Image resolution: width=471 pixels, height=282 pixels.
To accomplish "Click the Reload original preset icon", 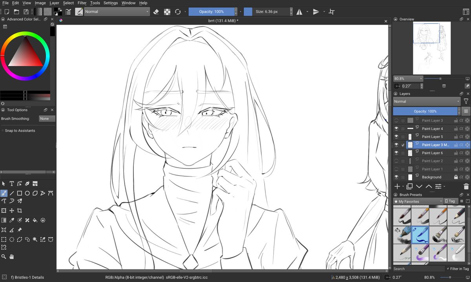I will click(178, 12).
